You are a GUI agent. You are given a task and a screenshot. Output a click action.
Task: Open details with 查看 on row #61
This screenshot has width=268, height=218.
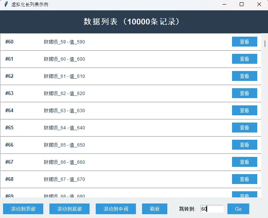(244, 59)
